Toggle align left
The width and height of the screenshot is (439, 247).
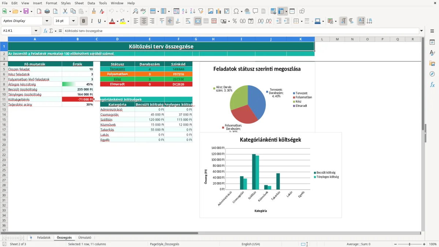136,21
